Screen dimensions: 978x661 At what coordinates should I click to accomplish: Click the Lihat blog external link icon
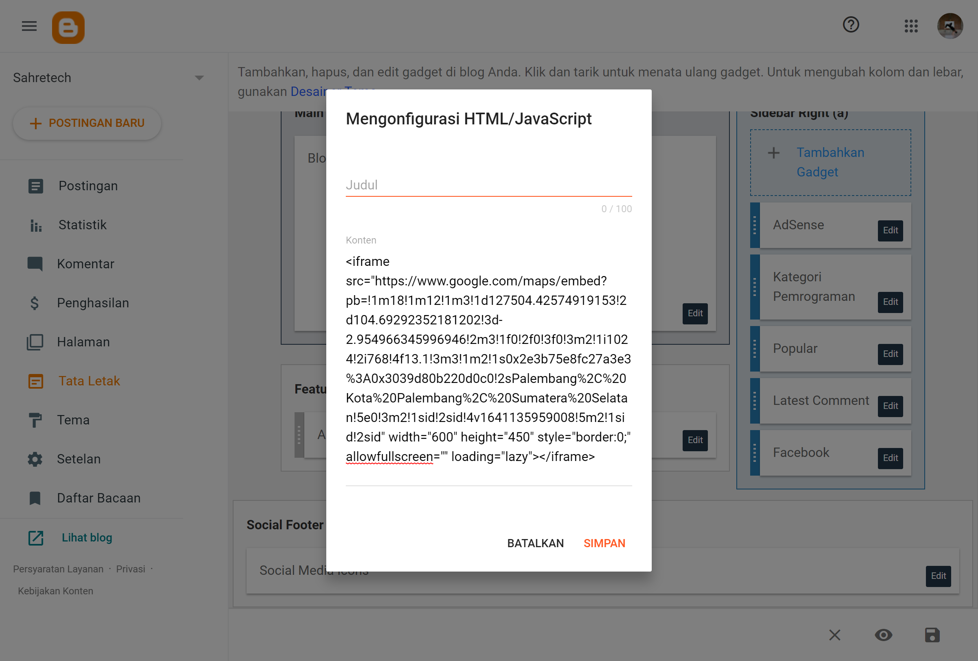[x=35, y=537]
